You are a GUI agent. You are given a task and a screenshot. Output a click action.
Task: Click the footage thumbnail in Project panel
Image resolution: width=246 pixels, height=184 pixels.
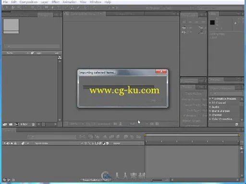[11, 26]
